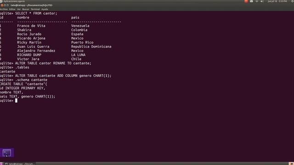
Task: Open the Buscar menu
Action: (x=26, y=9)
